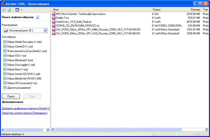Screen dimensions: 210x137
Task: Select file name NFS Most Wanted - Technically Improved.iso
Action: coord(81,14)
